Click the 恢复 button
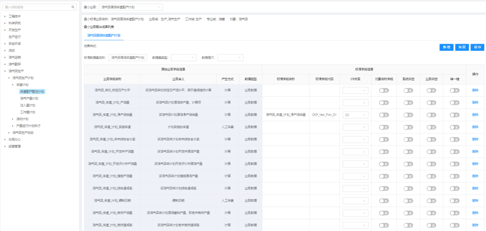Screen dimensions: 486x231 point(462,47)
